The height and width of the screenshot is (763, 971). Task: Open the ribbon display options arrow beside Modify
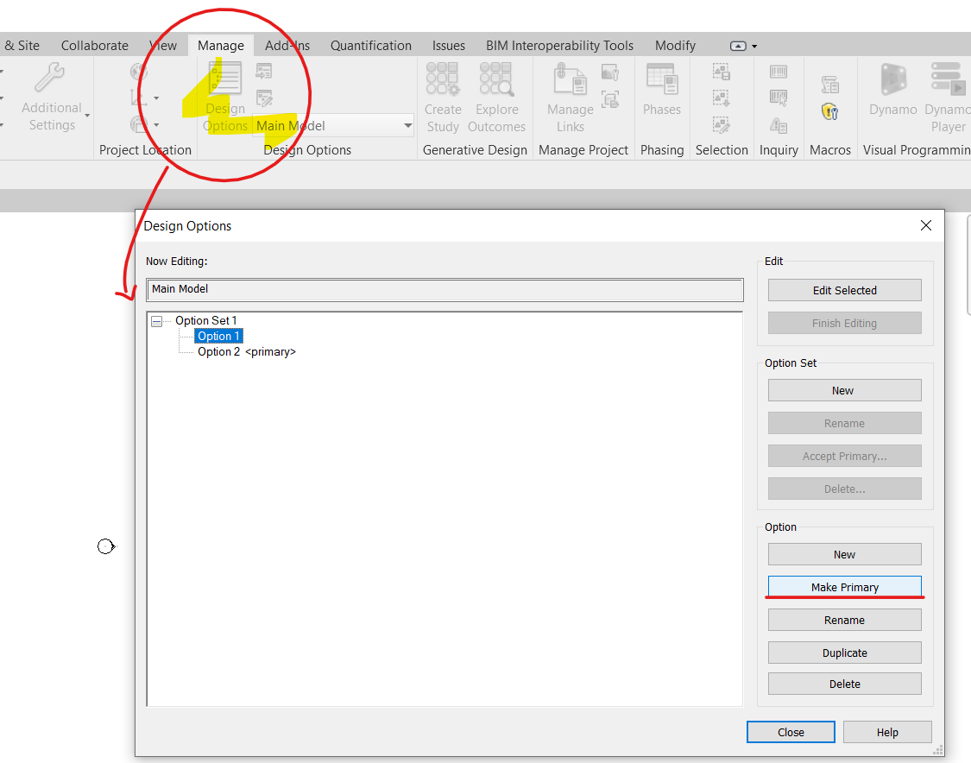tap(754, 46)
